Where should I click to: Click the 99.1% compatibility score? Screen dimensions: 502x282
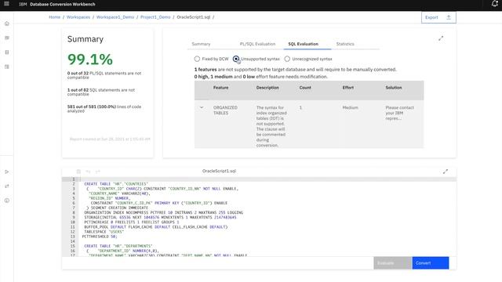click(90, 60)
